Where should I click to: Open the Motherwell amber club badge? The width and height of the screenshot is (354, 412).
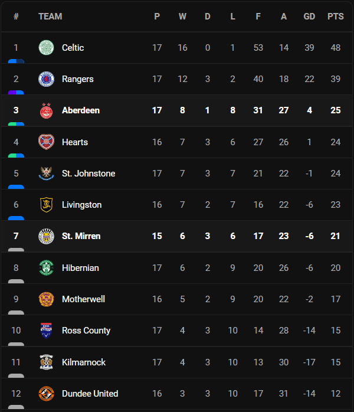[x=46, y=299]
